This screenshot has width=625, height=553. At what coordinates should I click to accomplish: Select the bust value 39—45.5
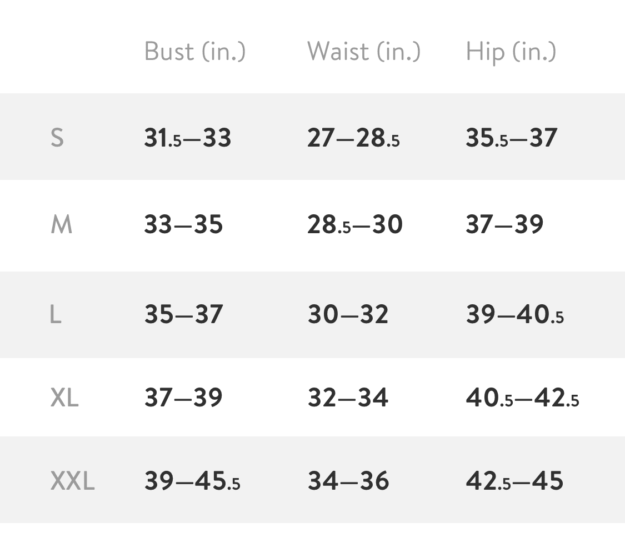(192, 481)
